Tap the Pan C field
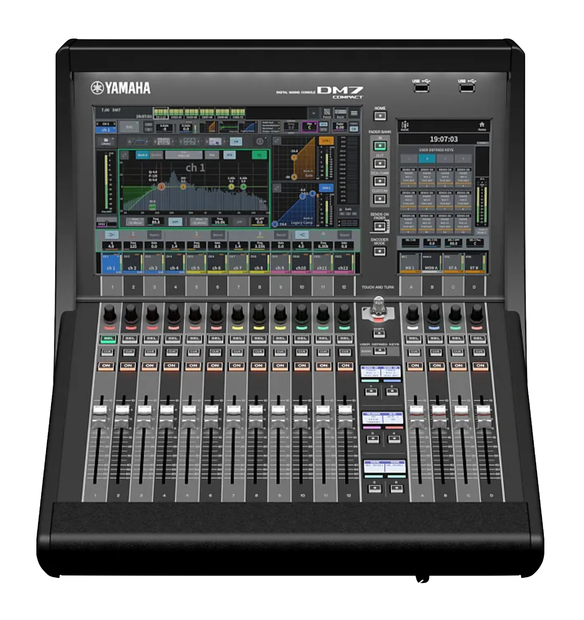This screenshot has width=584, height=620. coord(309,127)
